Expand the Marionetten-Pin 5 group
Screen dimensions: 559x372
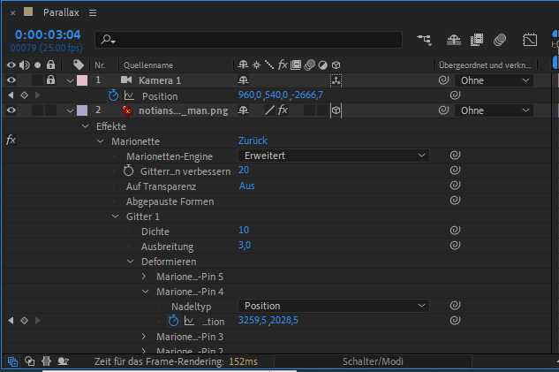146,277
